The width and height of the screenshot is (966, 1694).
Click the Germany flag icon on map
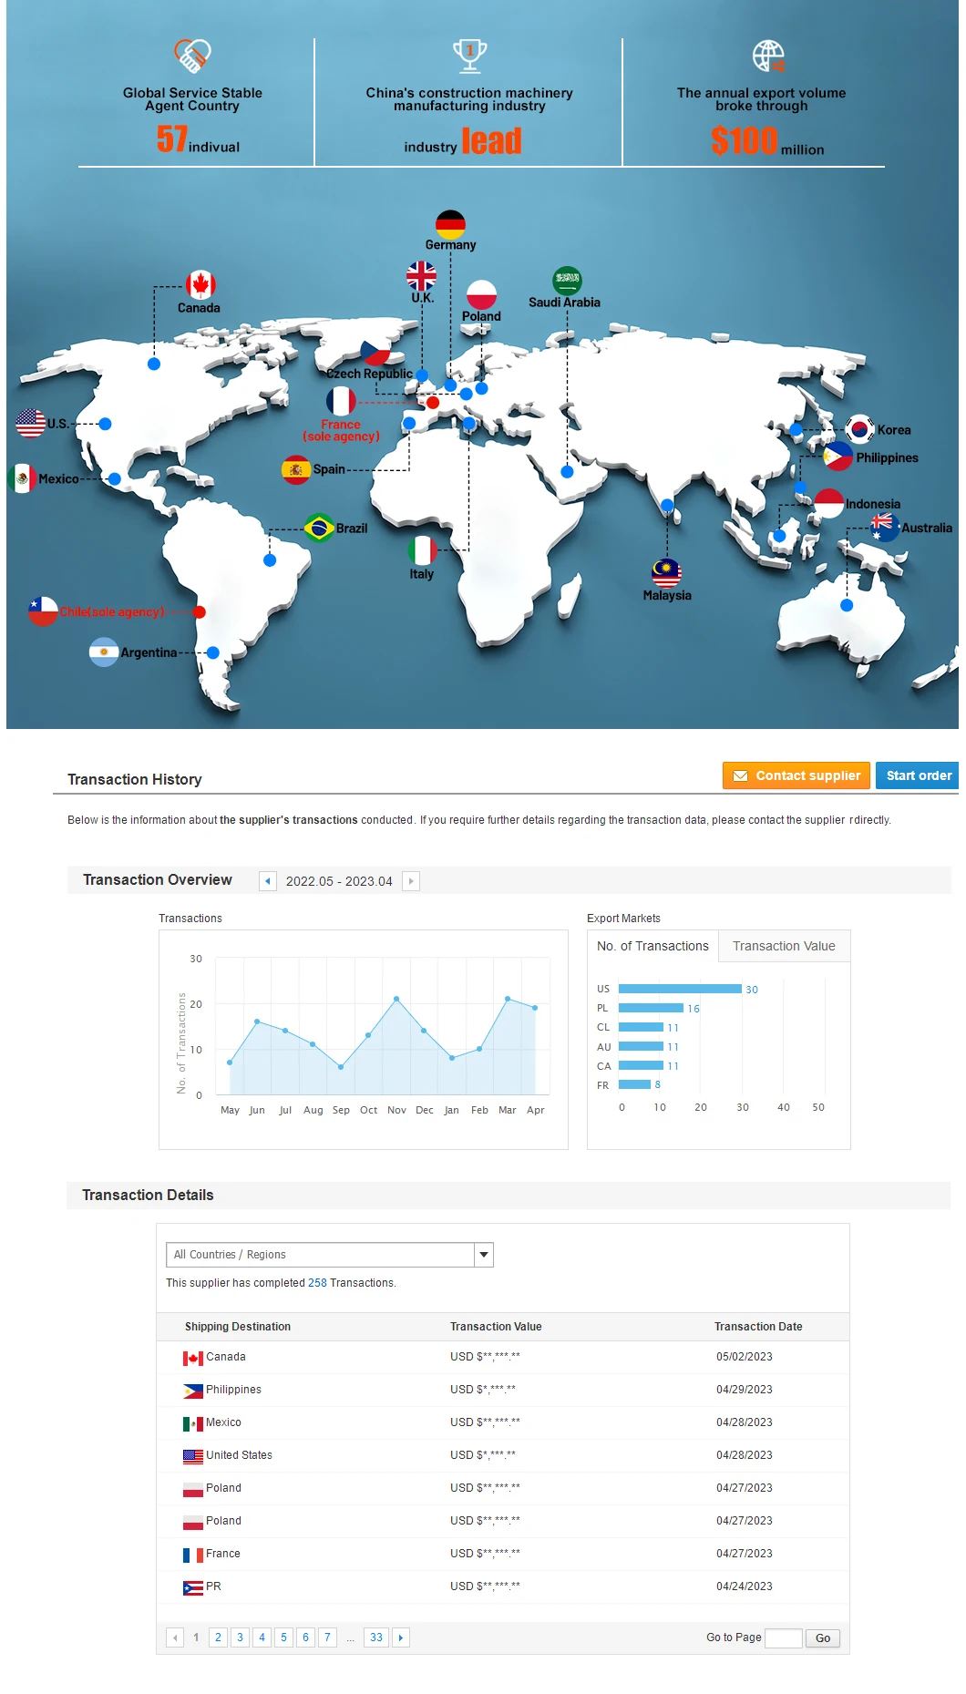pos(450,224)
